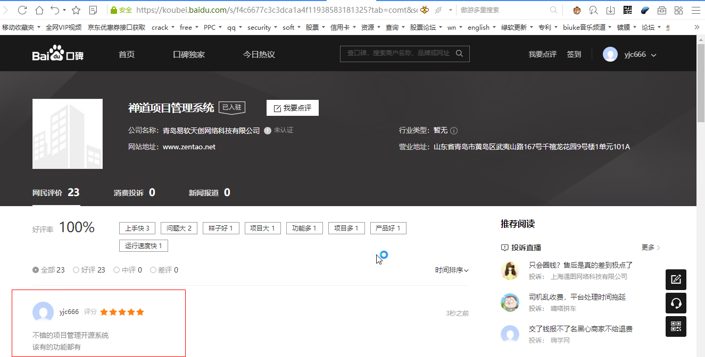Open the toolbox icon in browser toolbar
Image resolution: width=705 pixels, height=357 pixels.
click(x=662, y=10)
